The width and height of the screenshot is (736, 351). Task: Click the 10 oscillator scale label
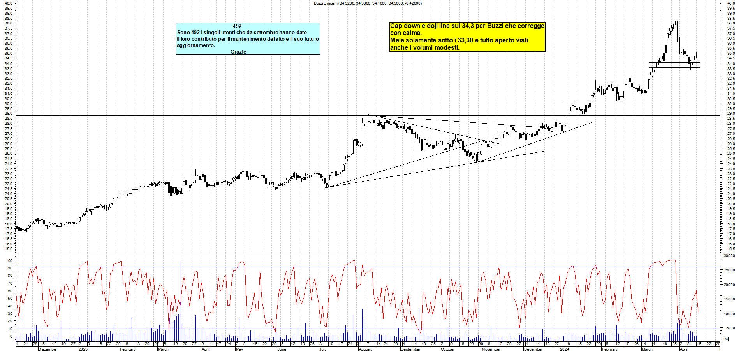pos(10,328)
